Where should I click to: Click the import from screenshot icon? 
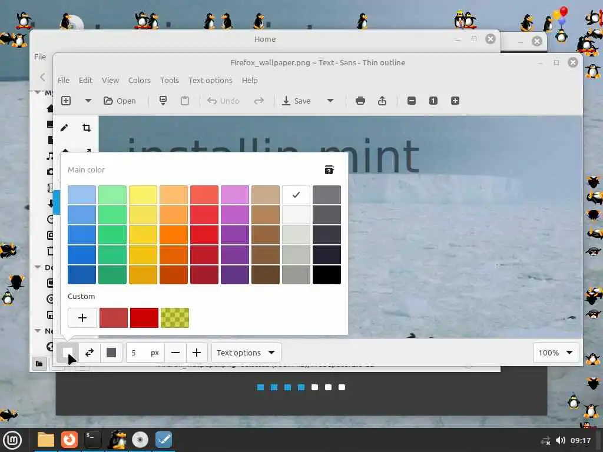click(163, 101)
